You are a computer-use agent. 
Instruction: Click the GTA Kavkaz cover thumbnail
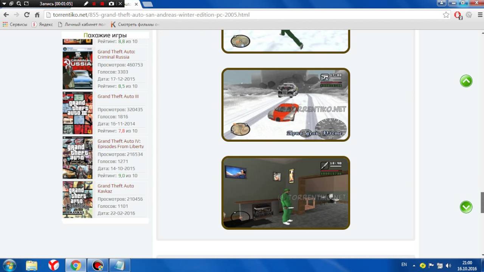click(x=78, y=199)
